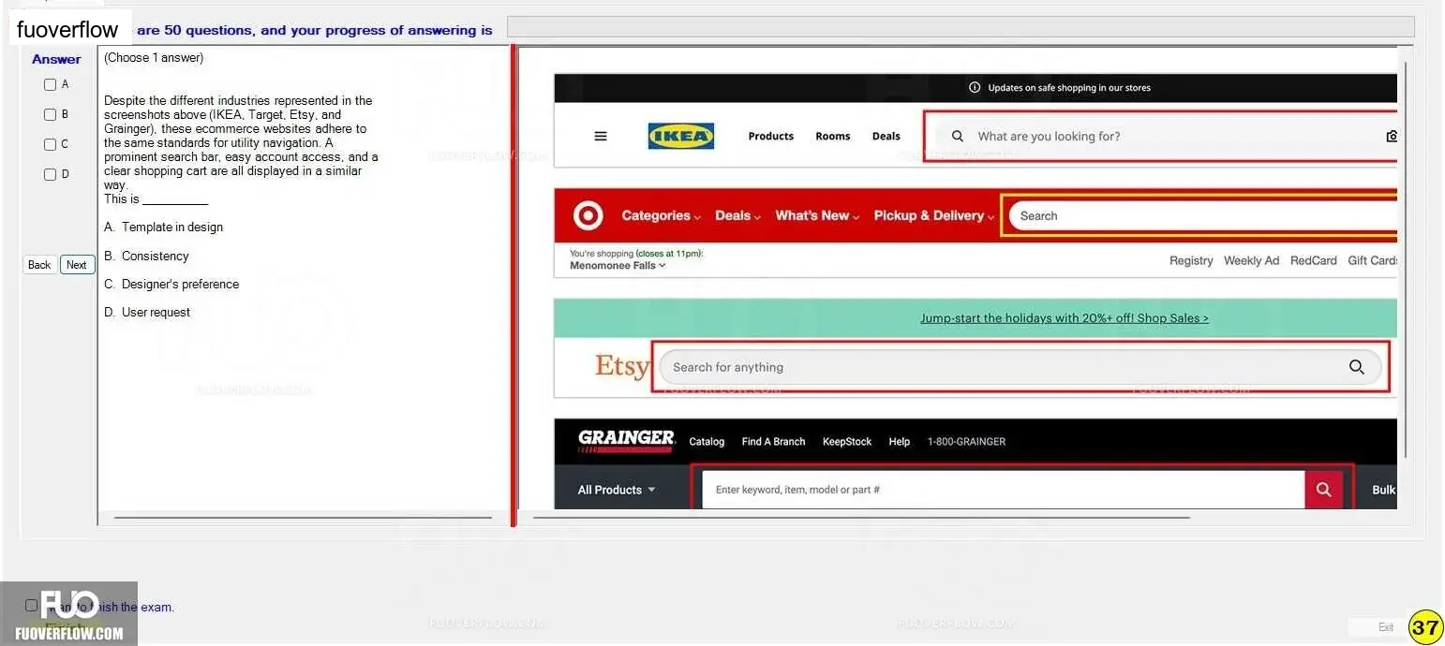
Task: Open the IKEA hamburger menu icon
Action: click(601, 136)
